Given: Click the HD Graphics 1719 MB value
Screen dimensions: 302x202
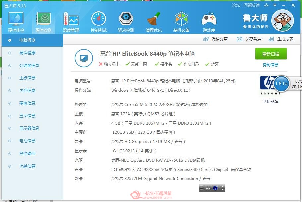Looking at the screenshot, I should click(148, 142).
